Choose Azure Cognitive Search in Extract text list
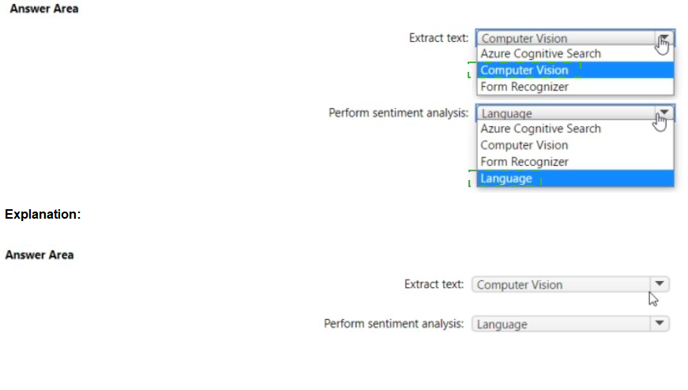688x390 pixels. pyautogui.click(x=540, y=54)
